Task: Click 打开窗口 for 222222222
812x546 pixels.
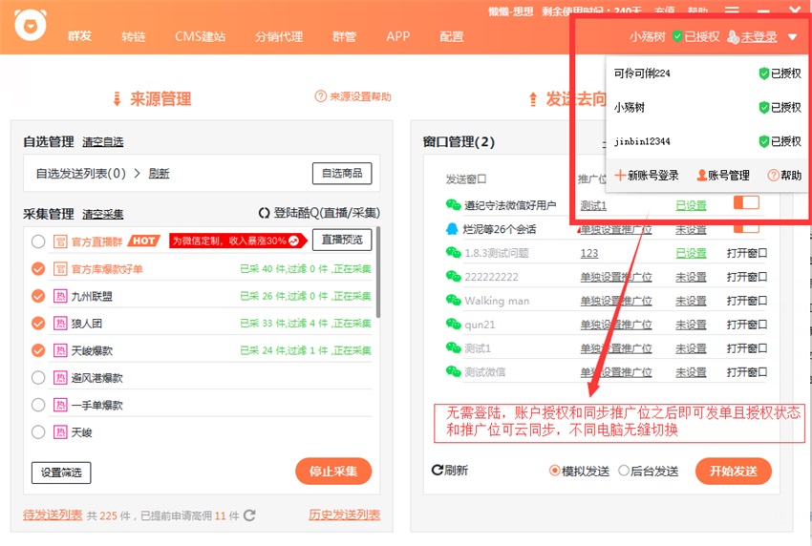Action: [x=746, y=277]
